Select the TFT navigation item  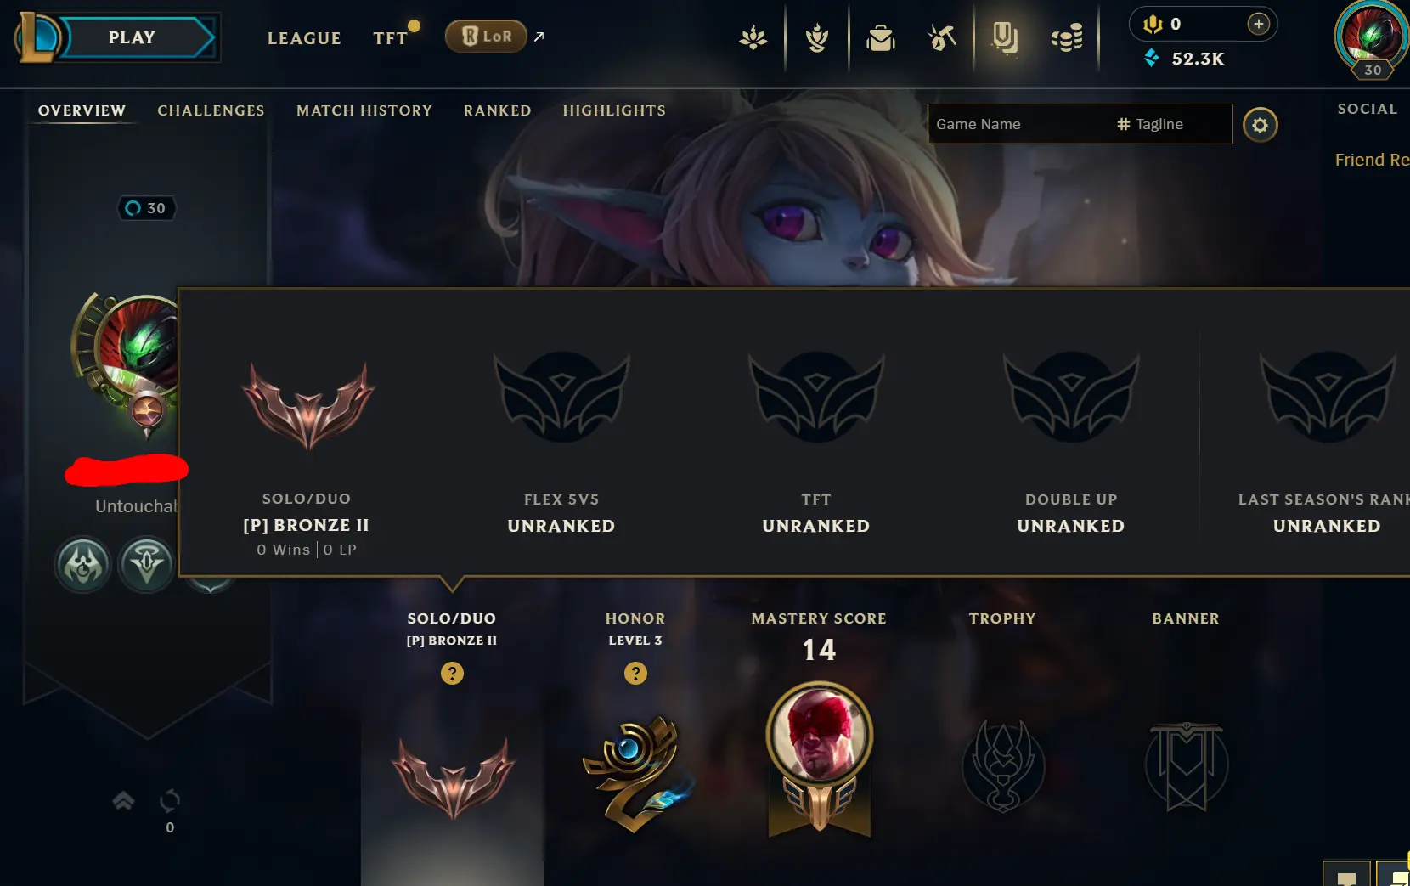(x=391, y=38)
